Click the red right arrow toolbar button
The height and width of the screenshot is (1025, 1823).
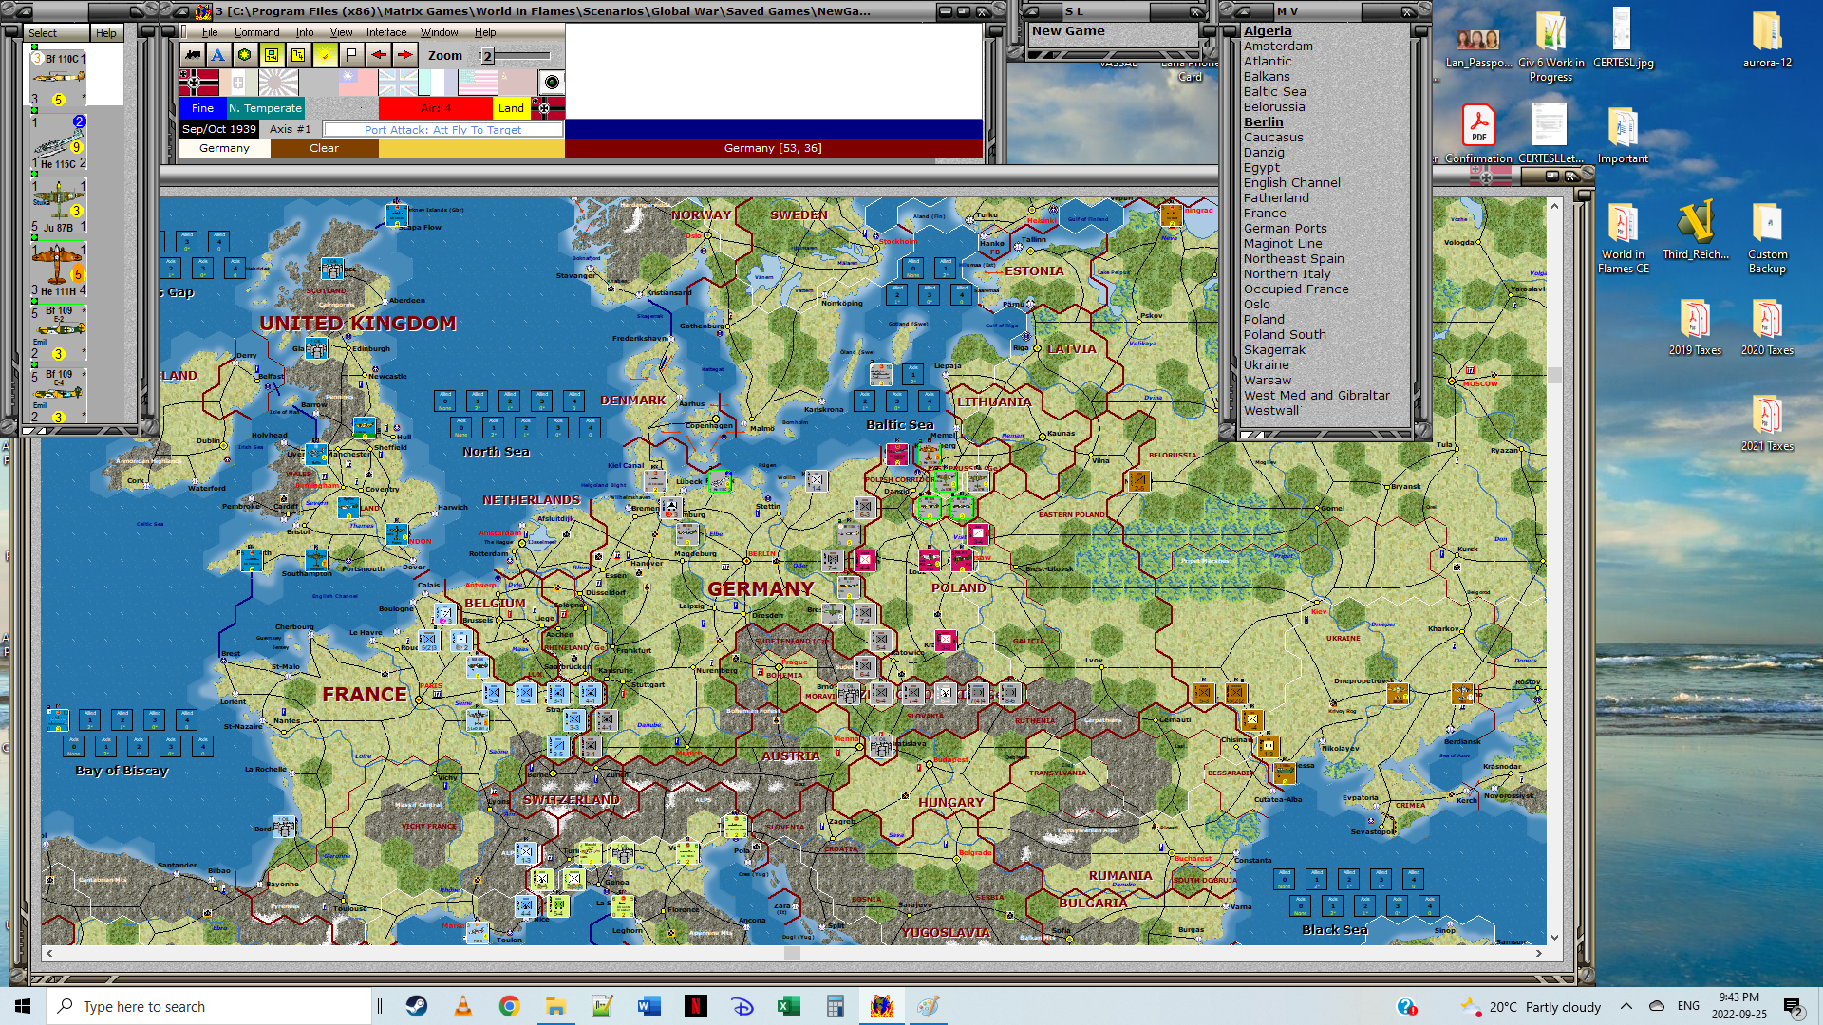405,55
